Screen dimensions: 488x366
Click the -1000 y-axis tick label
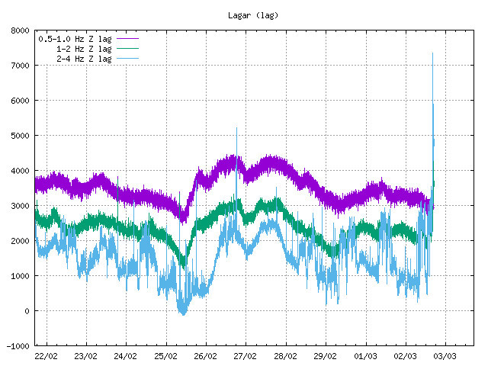18,346
